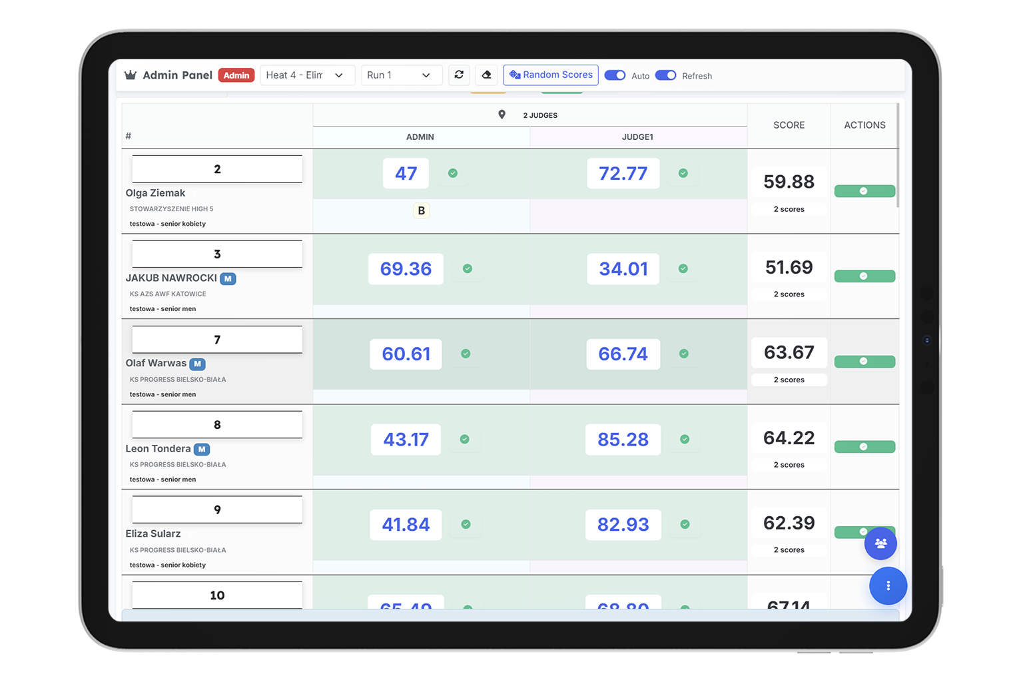The height and width of the screenshot is (682, 1023).
Task: Click the location pin above 2 JUDGES
Action: click(503, 114)
